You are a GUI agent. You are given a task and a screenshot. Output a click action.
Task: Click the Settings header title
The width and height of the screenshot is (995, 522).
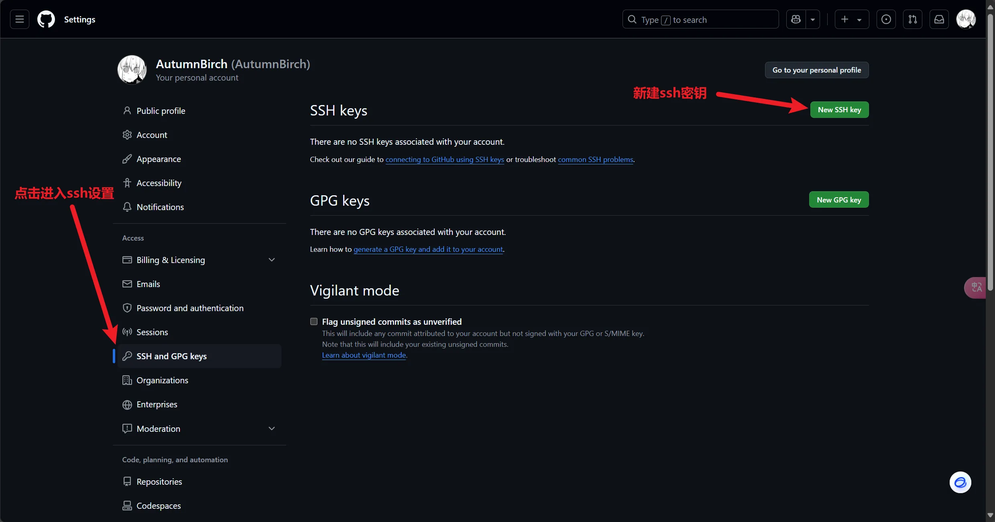[79, 19]
